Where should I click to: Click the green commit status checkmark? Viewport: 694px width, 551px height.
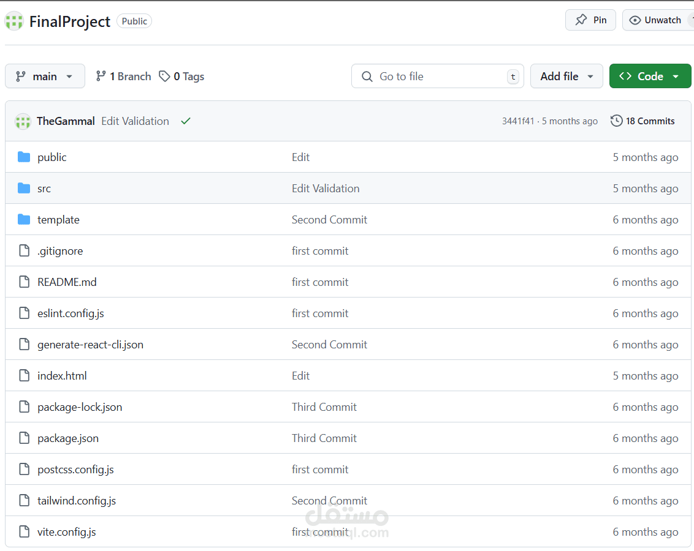point(186,121)
